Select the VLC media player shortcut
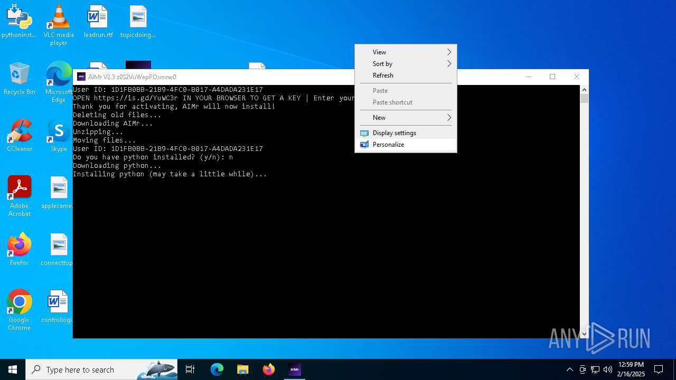The image size is (676, 380). [59, 25]
